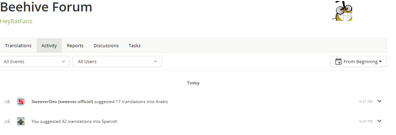396x135 pixels.
Task: Click the Beehive Forum bee logo
Action: pyautogui.click(x=342, y=10)
